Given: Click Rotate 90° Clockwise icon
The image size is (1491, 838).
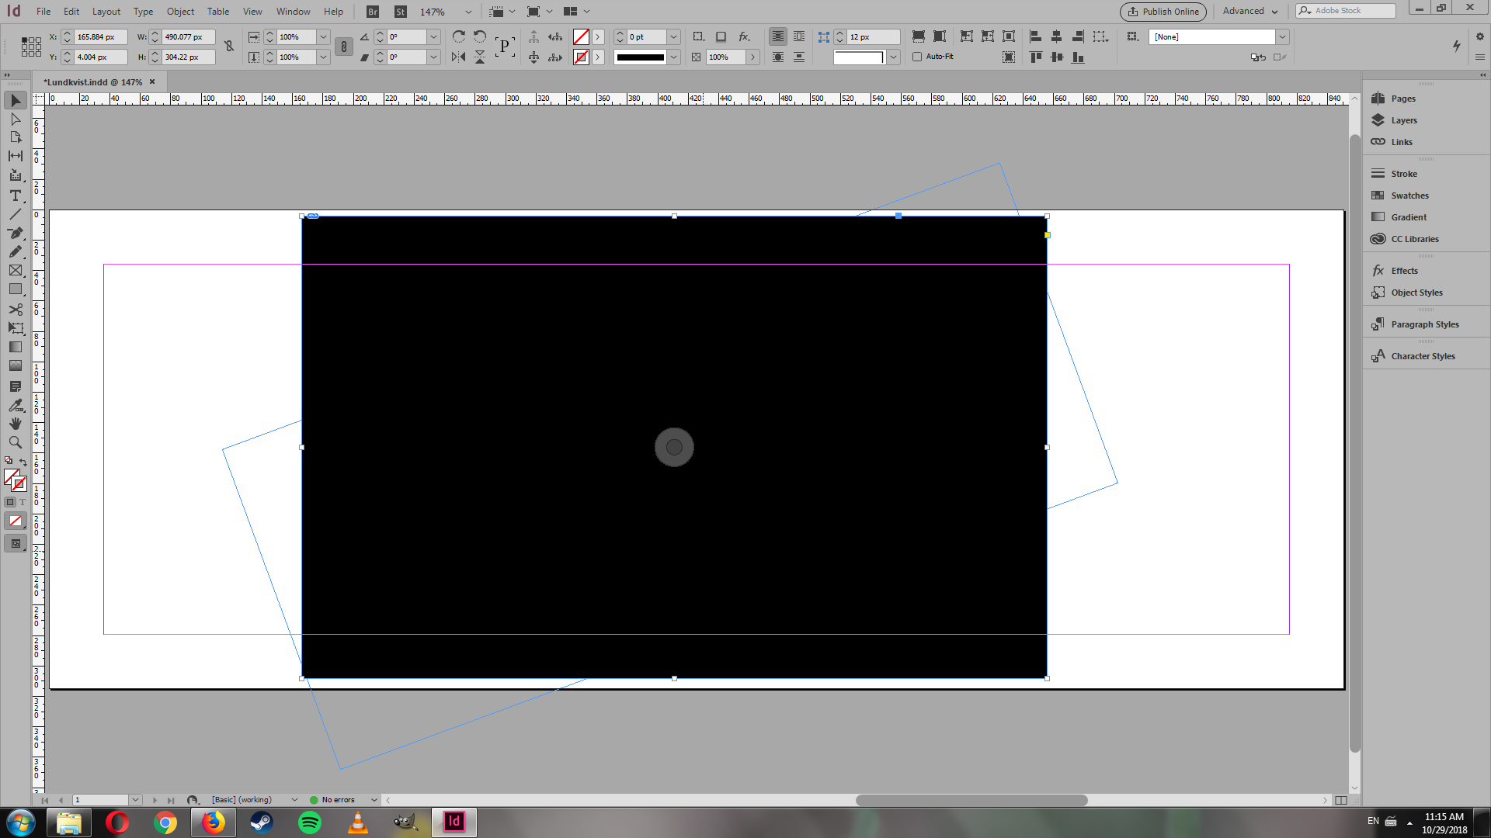Looking at the screenshot, I should point(459,36).
